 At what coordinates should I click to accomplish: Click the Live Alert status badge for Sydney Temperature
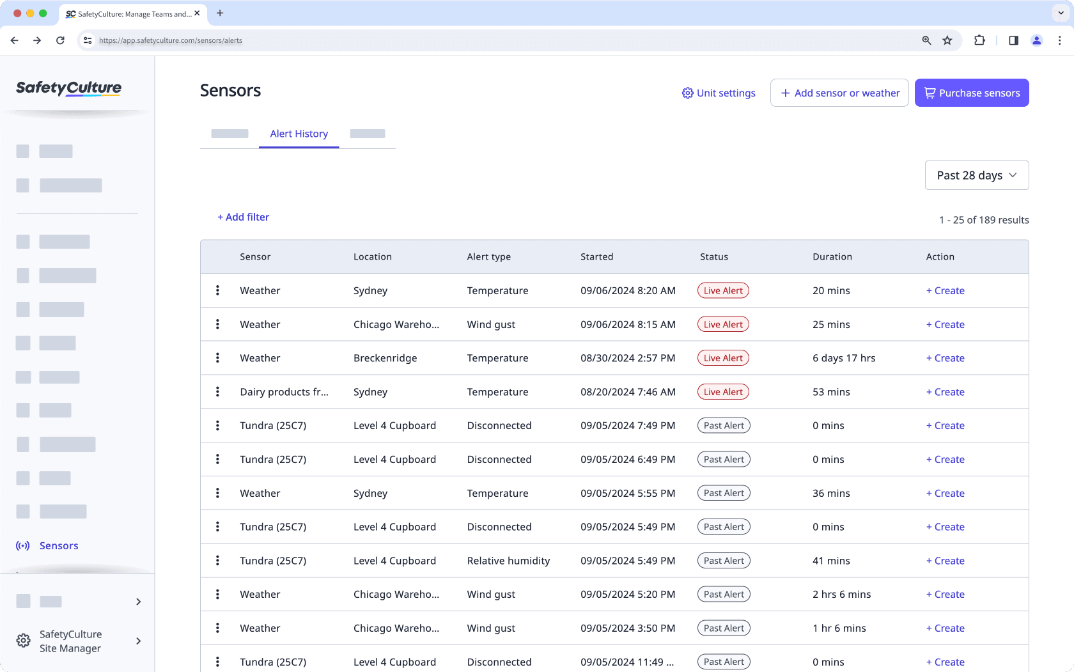click(x=722, y=290)
